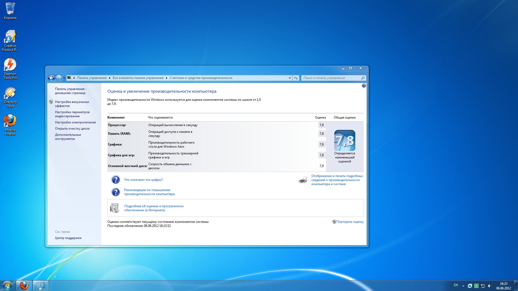Expand the arrow after Все элементы панели управления
Image resolution: width=518 pixels, height=291 pixels.
click(x=166, y=78)
